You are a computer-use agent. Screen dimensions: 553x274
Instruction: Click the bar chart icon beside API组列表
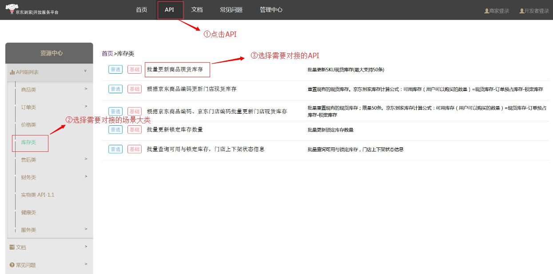[12, 72]
